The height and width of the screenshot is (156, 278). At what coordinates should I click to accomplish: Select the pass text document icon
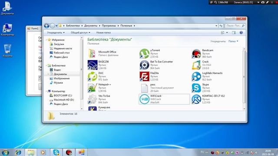click(x=144, y=88)
